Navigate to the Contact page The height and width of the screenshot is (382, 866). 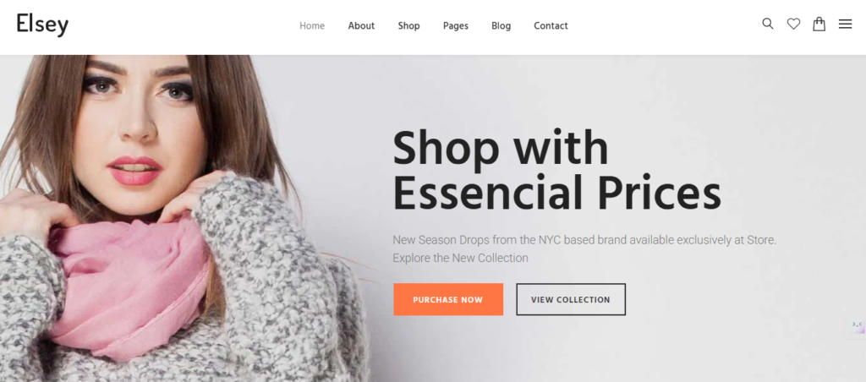[x=551, y=26]
